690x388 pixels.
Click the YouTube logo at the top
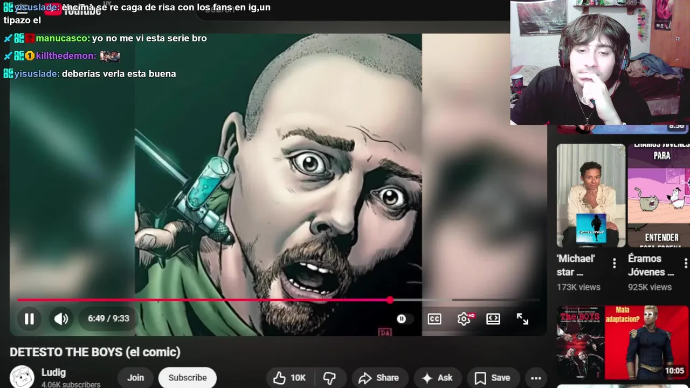(73, 10)
